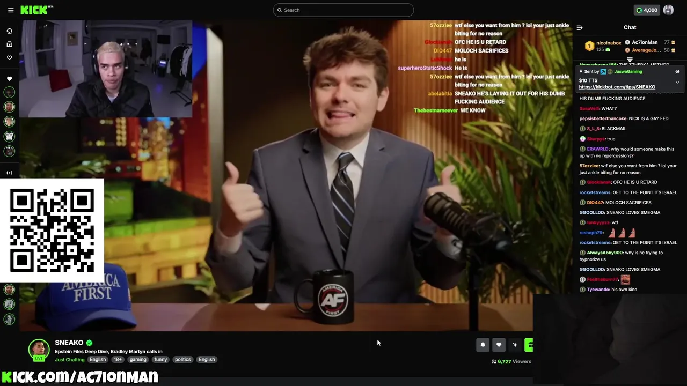Click the streamer webcam overlay in video
This screenshot has width=687, height=386.
coord(106,69)
